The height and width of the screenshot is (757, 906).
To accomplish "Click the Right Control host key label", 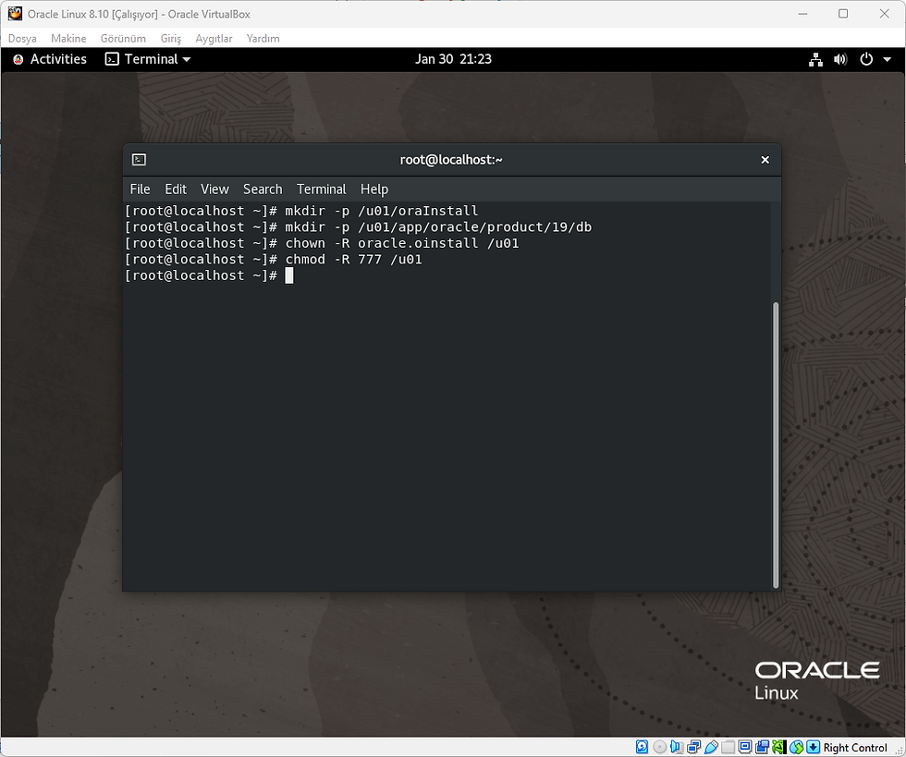I will [855, 748].
